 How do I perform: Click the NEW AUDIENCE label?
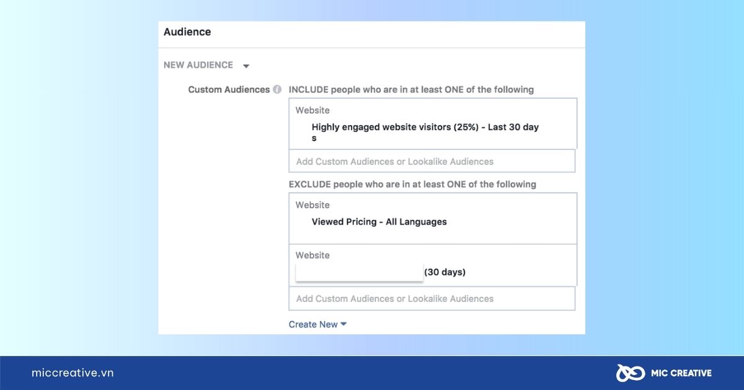(x=198, y=65)
